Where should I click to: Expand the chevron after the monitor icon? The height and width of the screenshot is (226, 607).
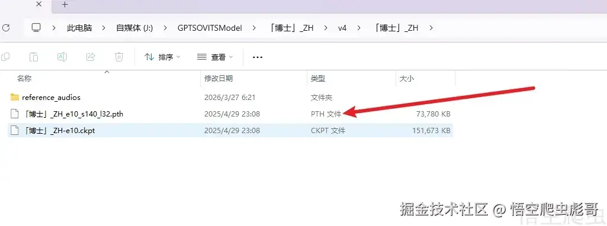pyautogui.click(x=54, y=28)
